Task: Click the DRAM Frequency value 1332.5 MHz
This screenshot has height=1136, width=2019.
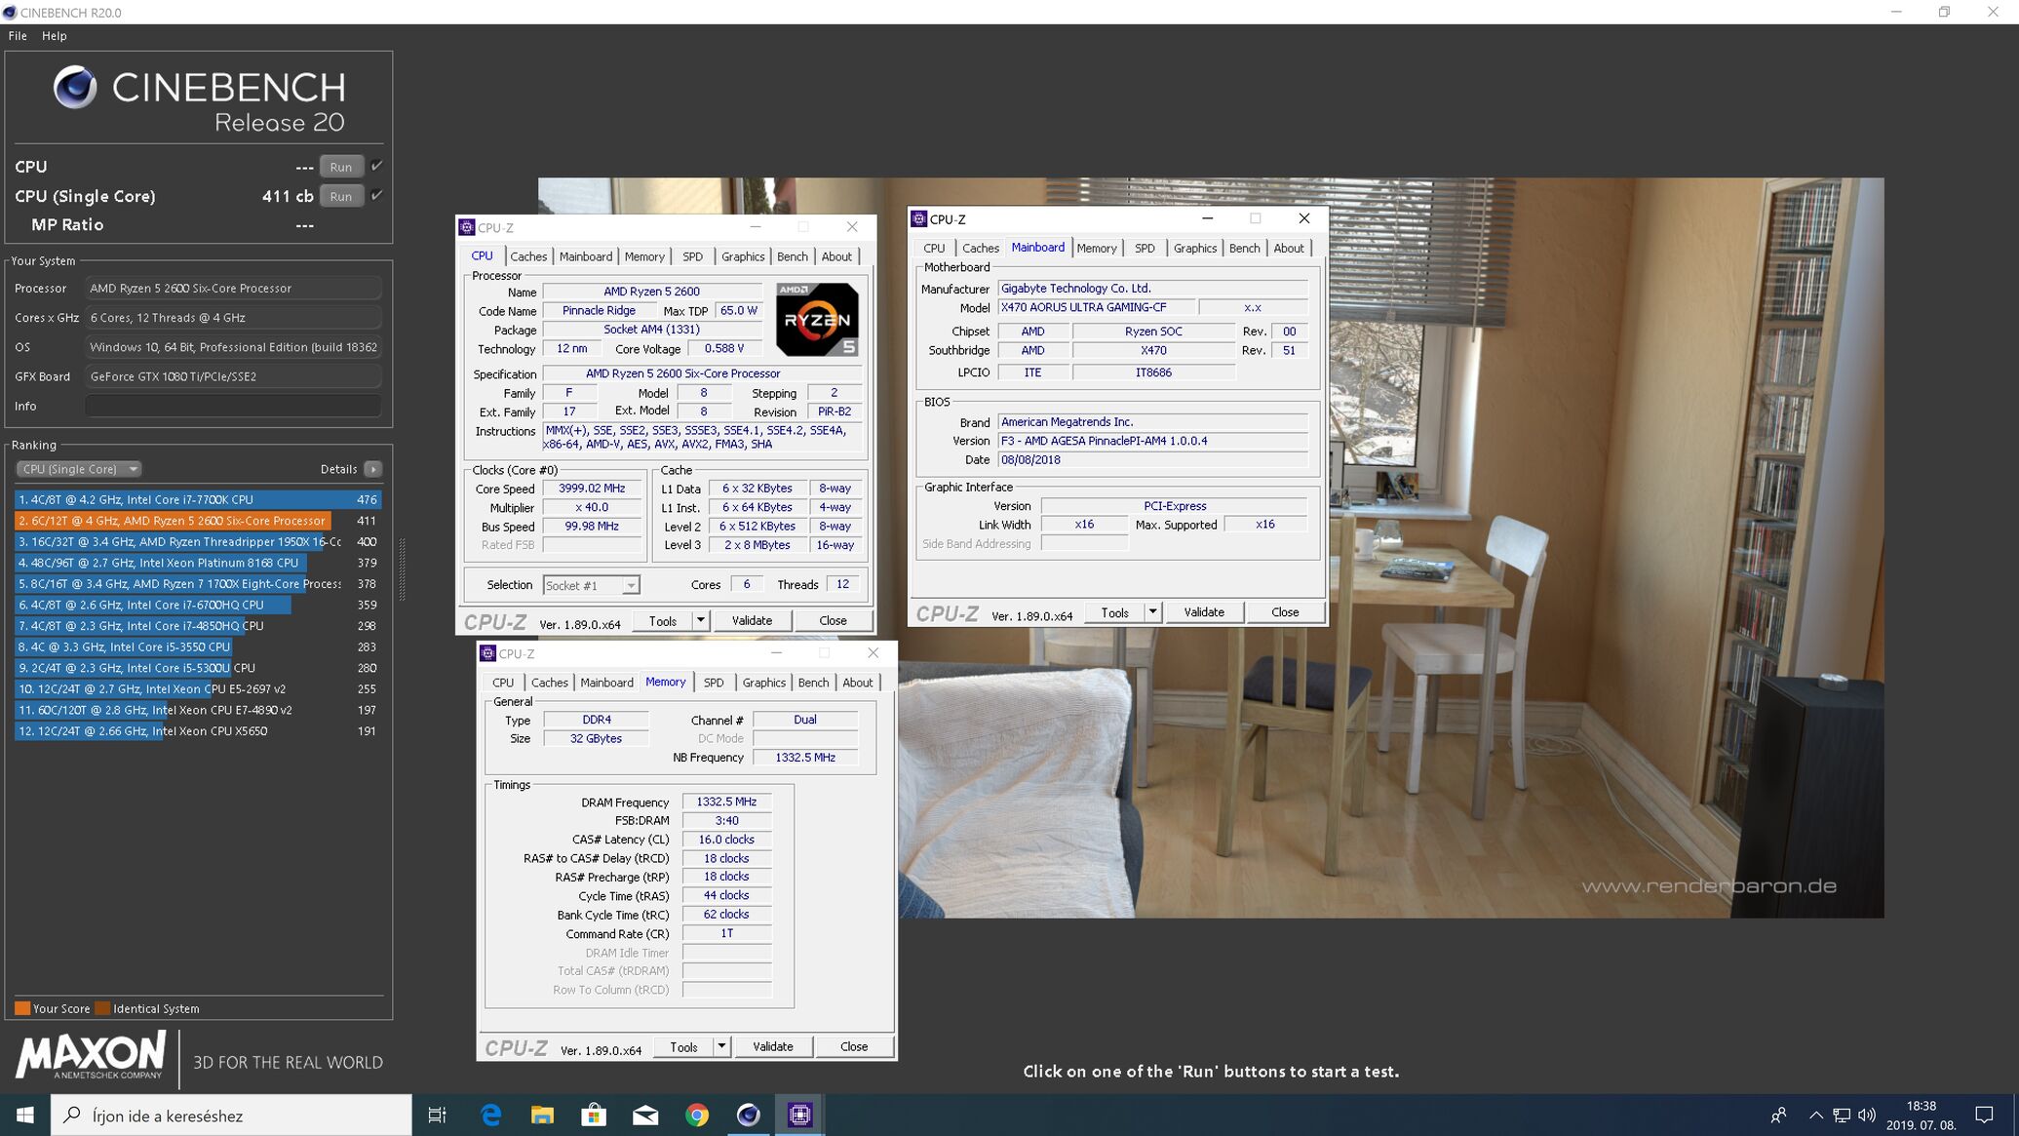Action: (x=726, y=802)
